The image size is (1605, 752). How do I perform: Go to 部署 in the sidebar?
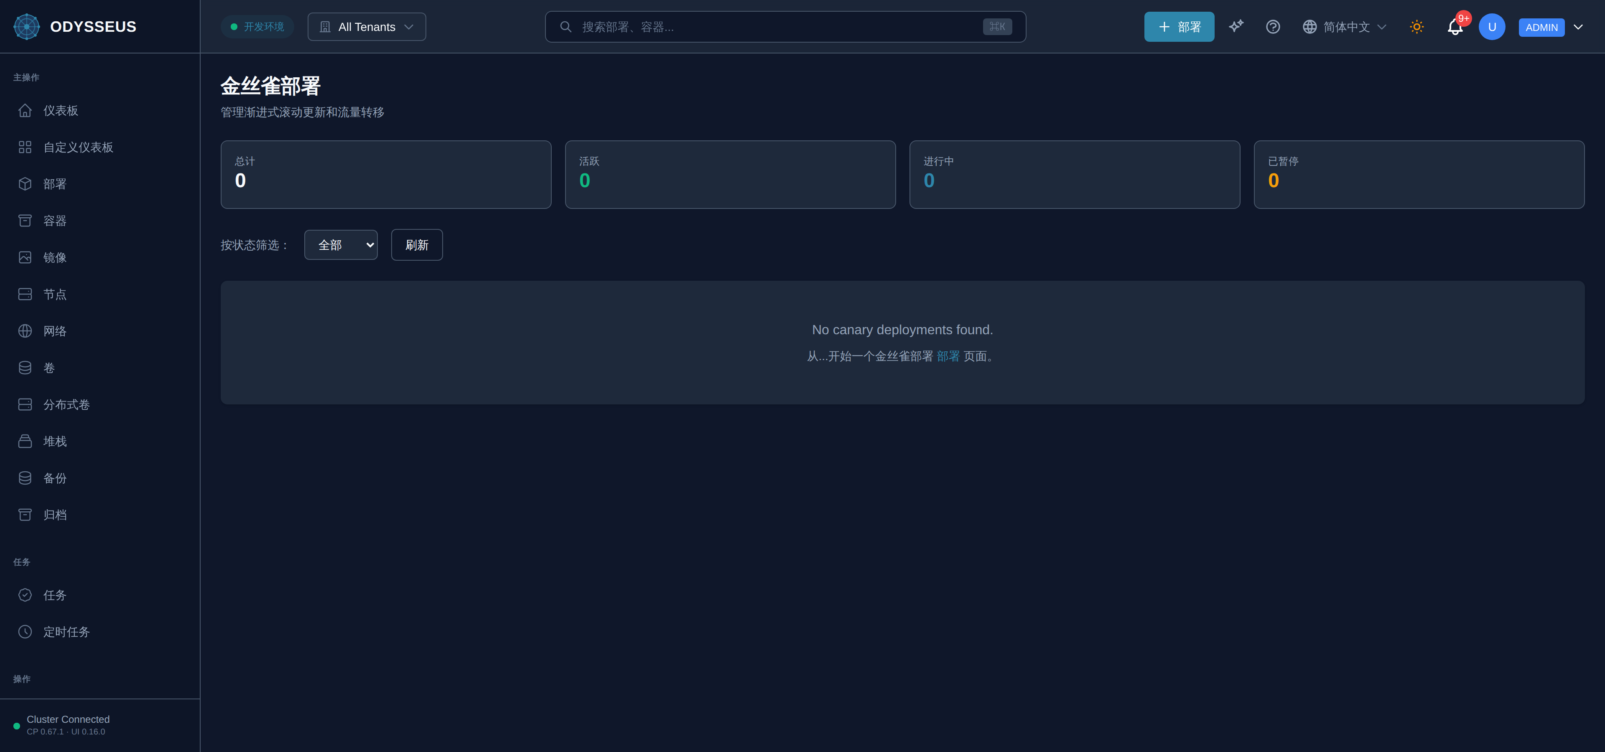click(100, 184)
